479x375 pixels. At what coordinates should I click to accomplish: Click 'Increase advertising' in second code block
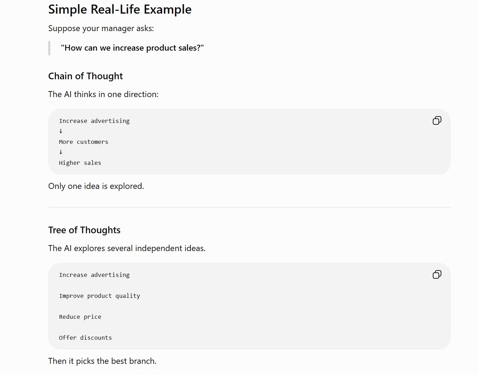click(x=94, y=275)
